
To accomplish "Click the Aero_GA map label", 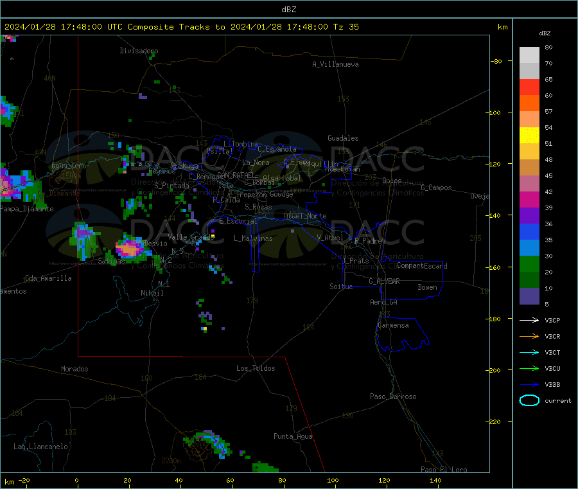I will pyautogui.click(x=383, y=302).
